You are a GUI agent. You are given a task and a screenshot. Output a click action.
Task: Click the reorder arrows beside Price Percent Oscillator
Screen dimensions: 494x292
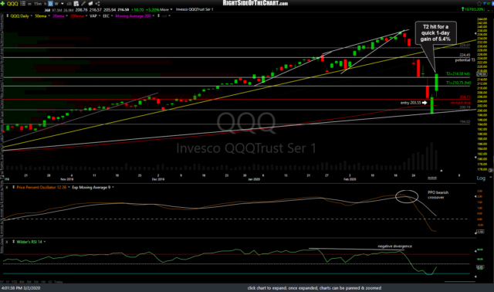(x=13, y=187)
